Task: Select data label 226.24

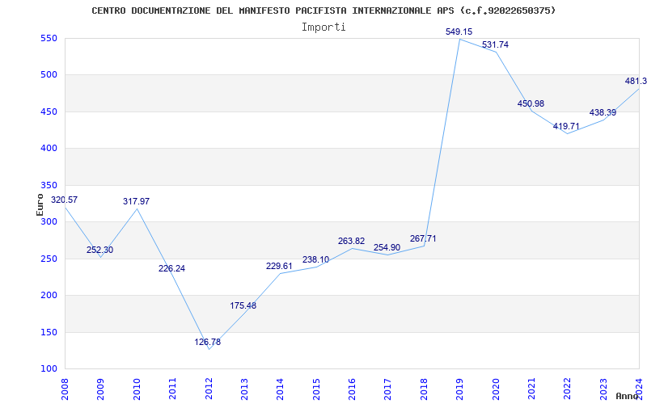Action: point(171,268)
